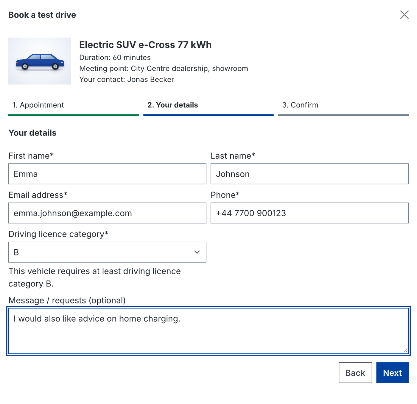Screen dimensions: 417x404
Task: Click the Back button
Action: point(355,373)
